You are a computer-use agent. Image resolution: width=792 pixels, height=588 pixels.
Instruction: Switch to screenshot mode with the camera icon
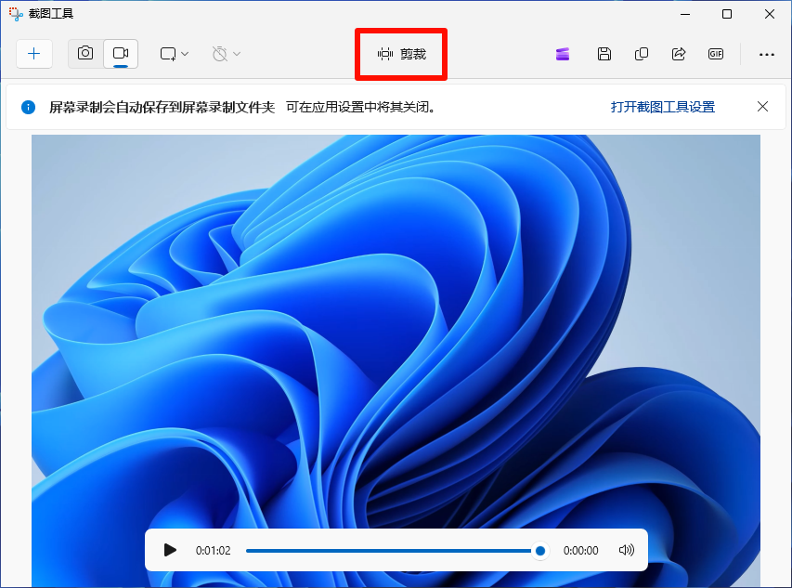pyautogui.click(x=84, y=54)
